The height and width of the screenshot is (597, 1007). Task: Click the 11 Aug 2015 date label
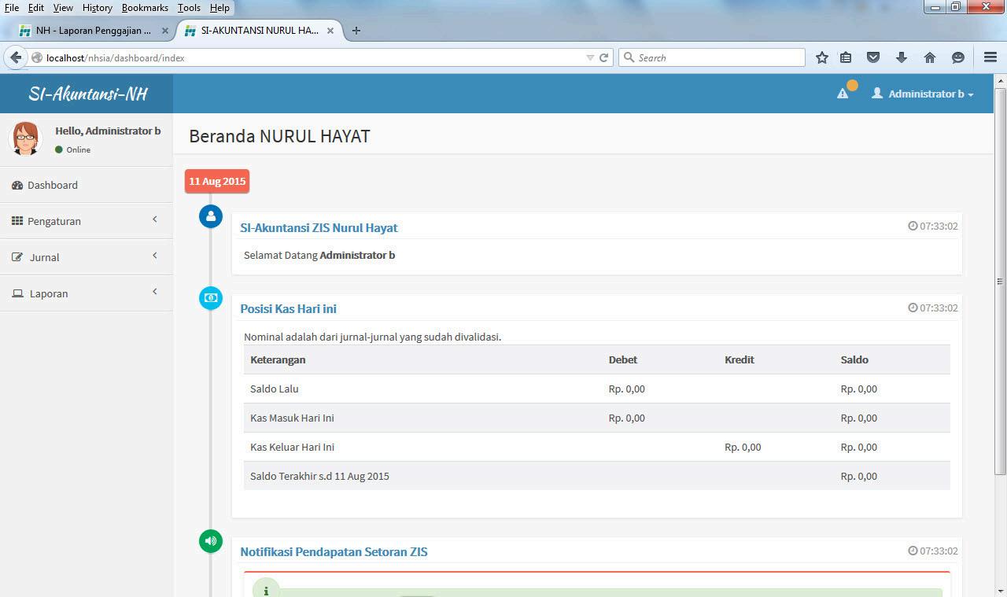tap(217, 181)
